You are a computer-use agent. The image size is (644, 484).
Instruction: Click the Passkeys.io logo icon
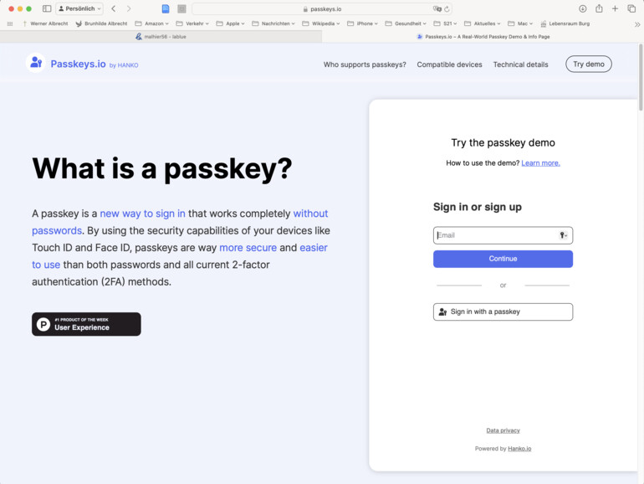[x=35, y=63]
